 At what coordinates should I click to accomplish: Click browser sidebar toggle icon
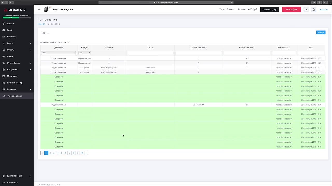(x=11, y=2)
